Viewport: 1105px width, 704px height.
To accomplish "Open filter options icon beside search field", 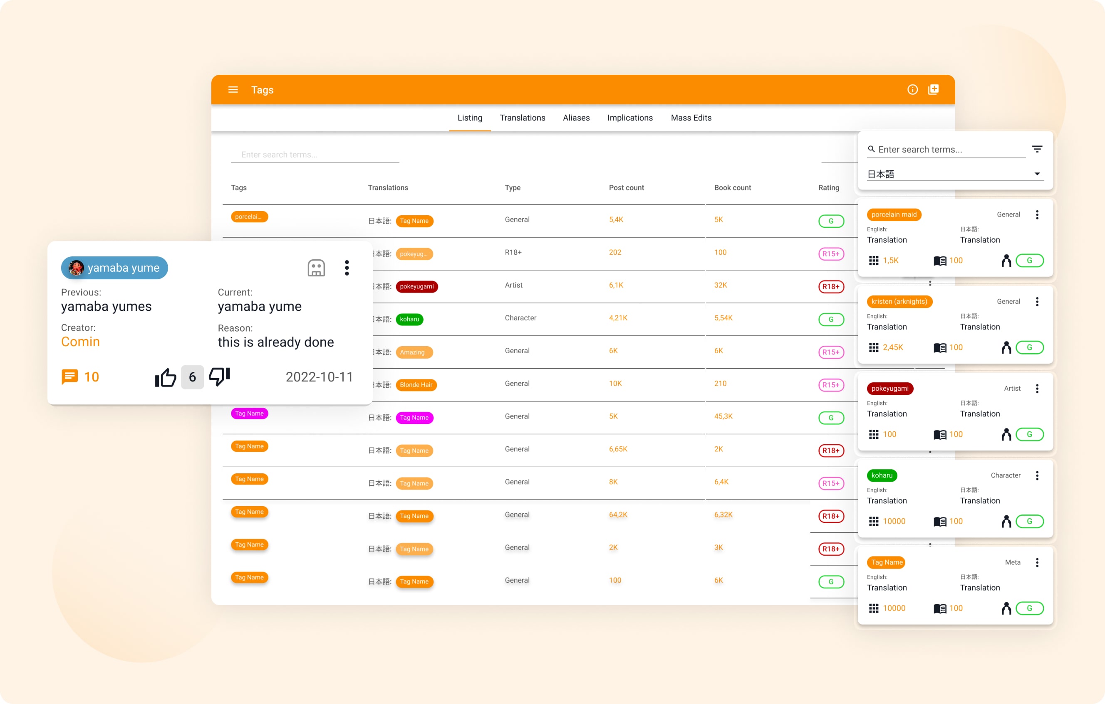I will (x=1037, y=150).
